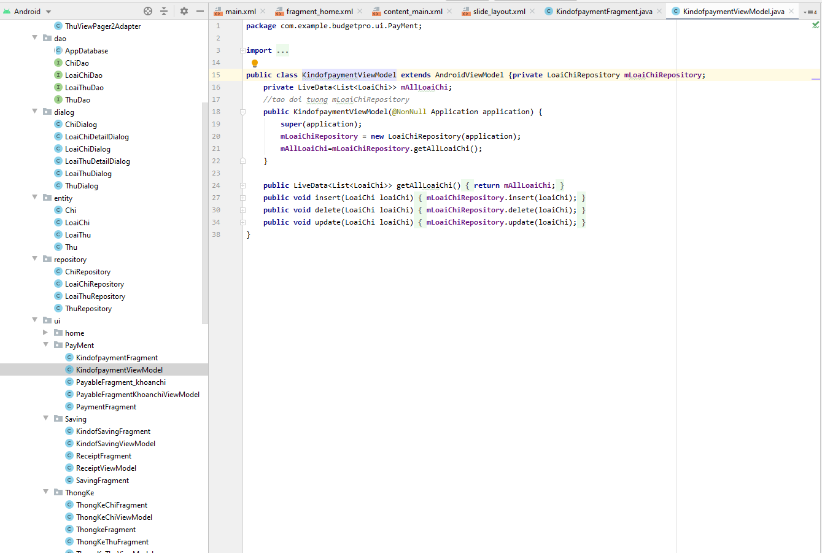Open the Android project view dropdown
This screenshot has width=822, height=553.
[28, 11]
